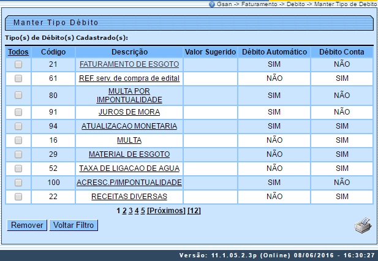Click code cell 94

point(53,126)
